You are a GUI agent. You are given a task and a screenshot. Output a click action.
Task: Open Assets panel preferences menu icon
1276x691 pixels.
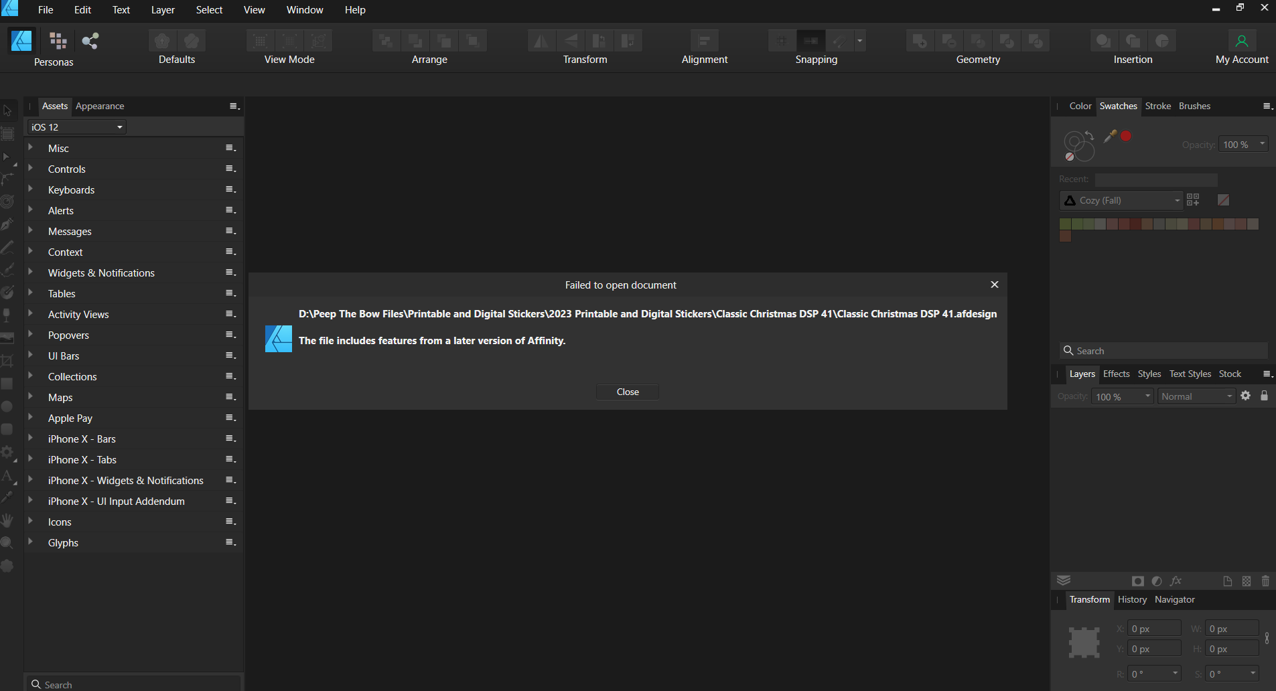(234, 106)
